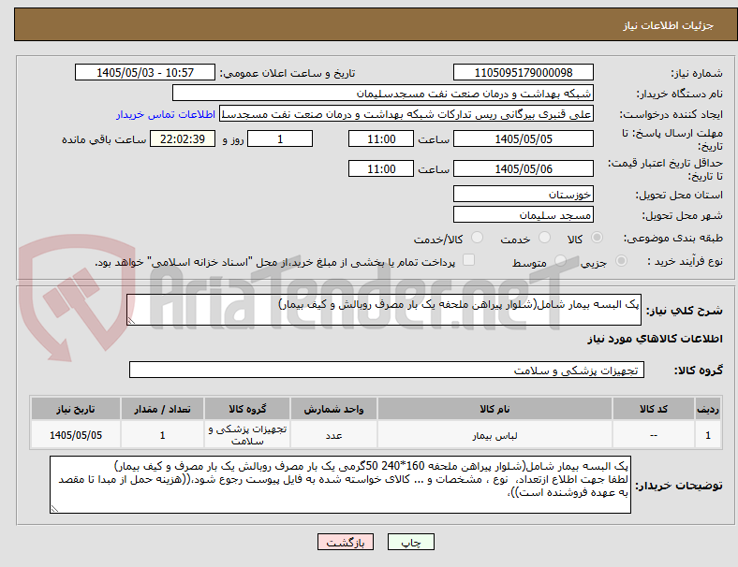Click the price validity time 11:00 field
This screenshot has width=738, height=567.
(x=381, y=168)
